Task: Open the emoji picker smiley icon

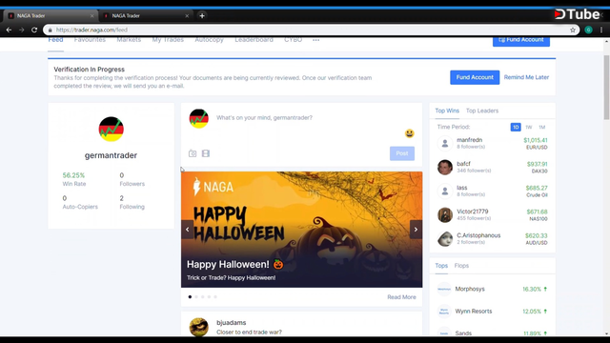Action: (409, 133)
